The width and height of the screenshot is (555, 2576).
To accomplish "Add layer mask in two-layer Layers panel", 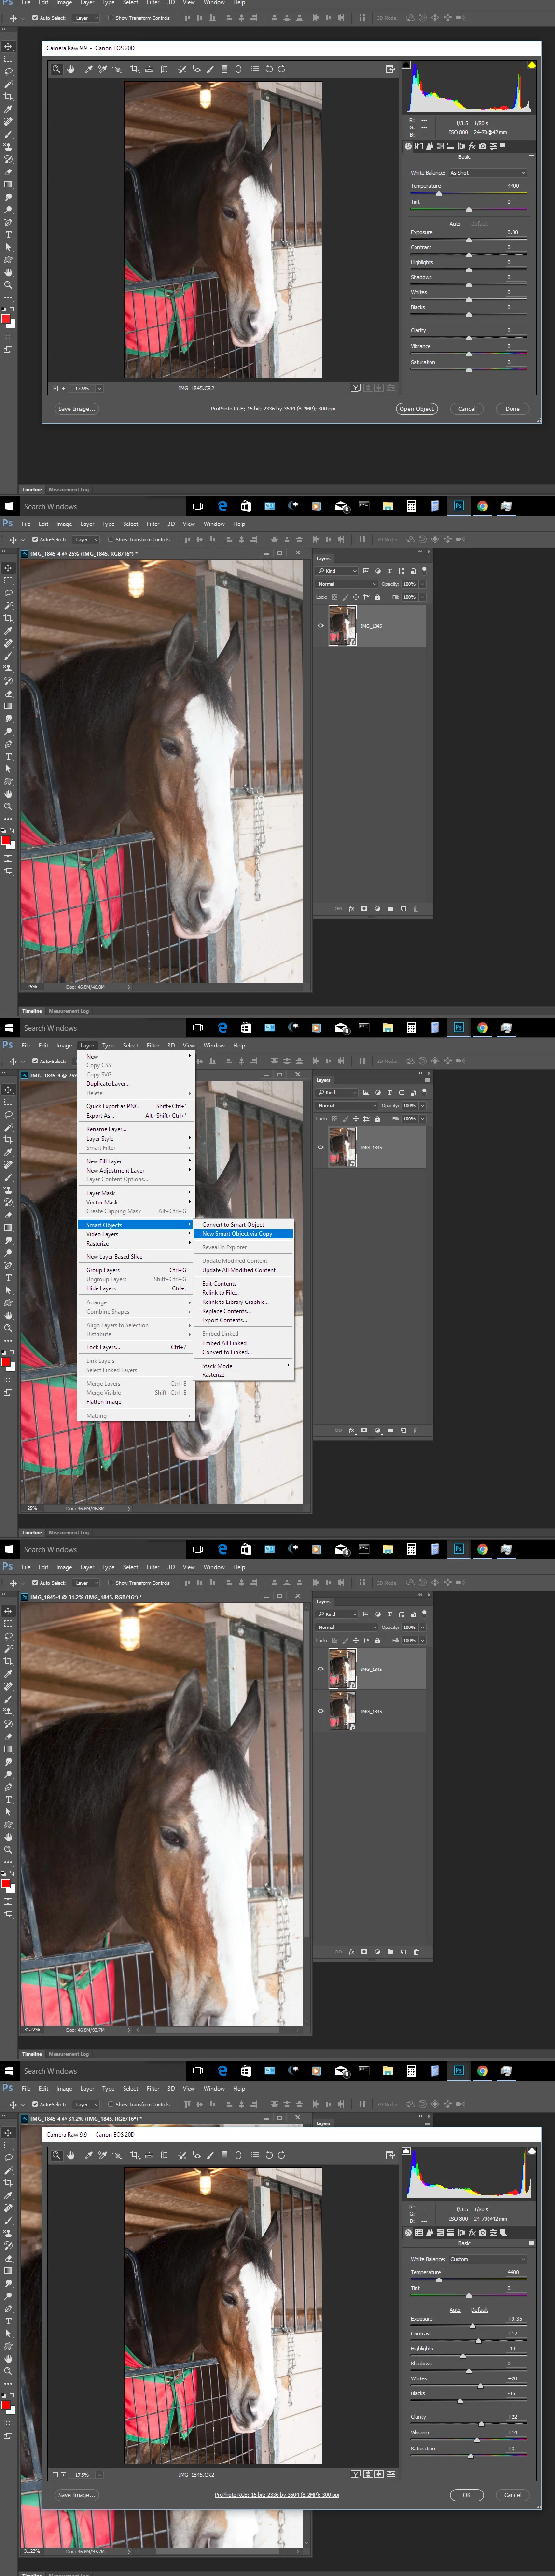I will (364, 1951).
